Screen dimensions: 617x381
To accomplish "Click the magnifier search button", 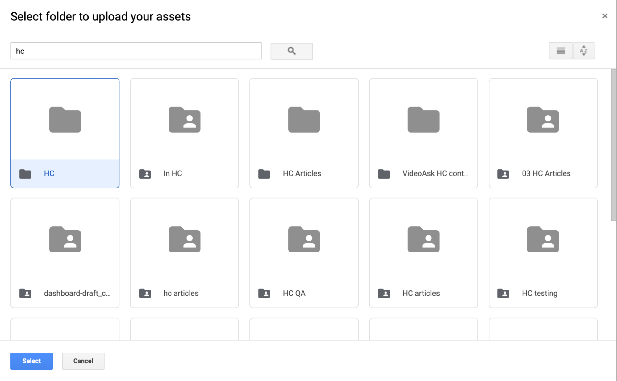I will (291, 51).
